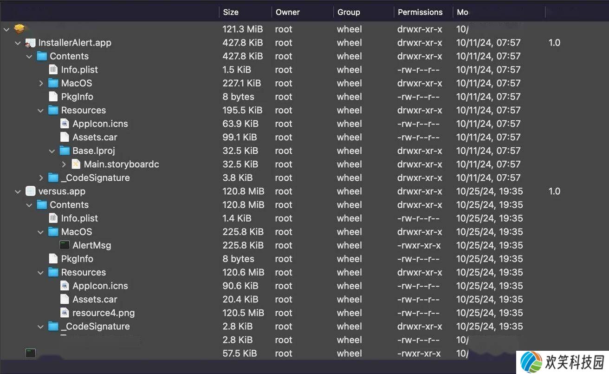The height and width of the screenshot is (374, 609).
Task: Expand the MacOS folder chevron in the 227.1 KiB row
Action: pyautogui.click(x=41, y=83)
